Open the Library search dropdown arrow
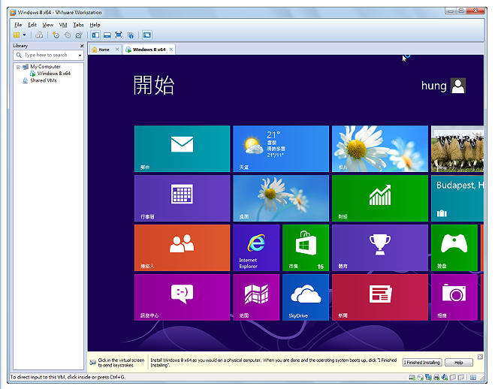 [80, 56]
